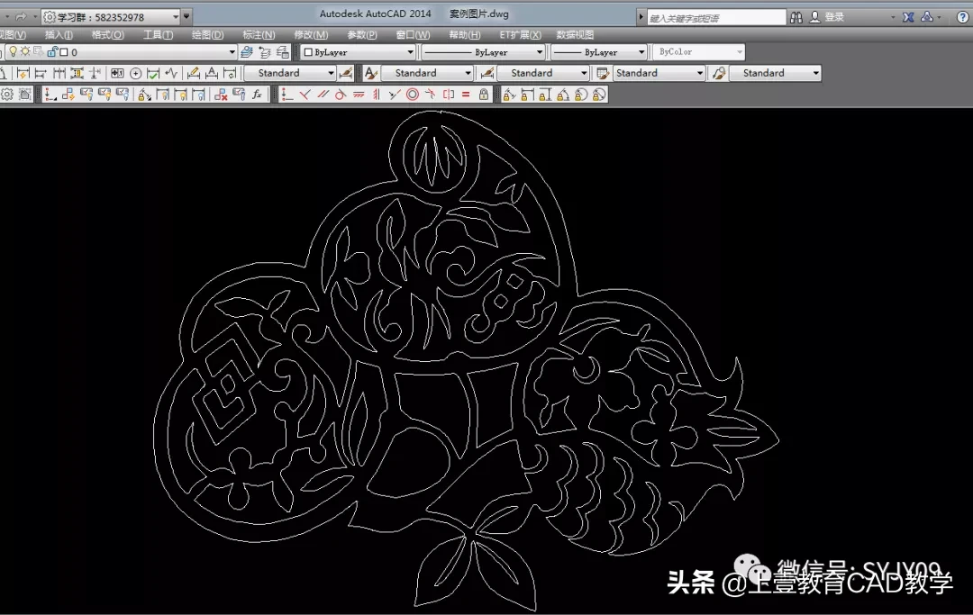Image resolution: width=973 pixels, height=615 pixels.
Task: Select the Dimension Break tool
Action: pyautogui.click(x=95, y=73)
